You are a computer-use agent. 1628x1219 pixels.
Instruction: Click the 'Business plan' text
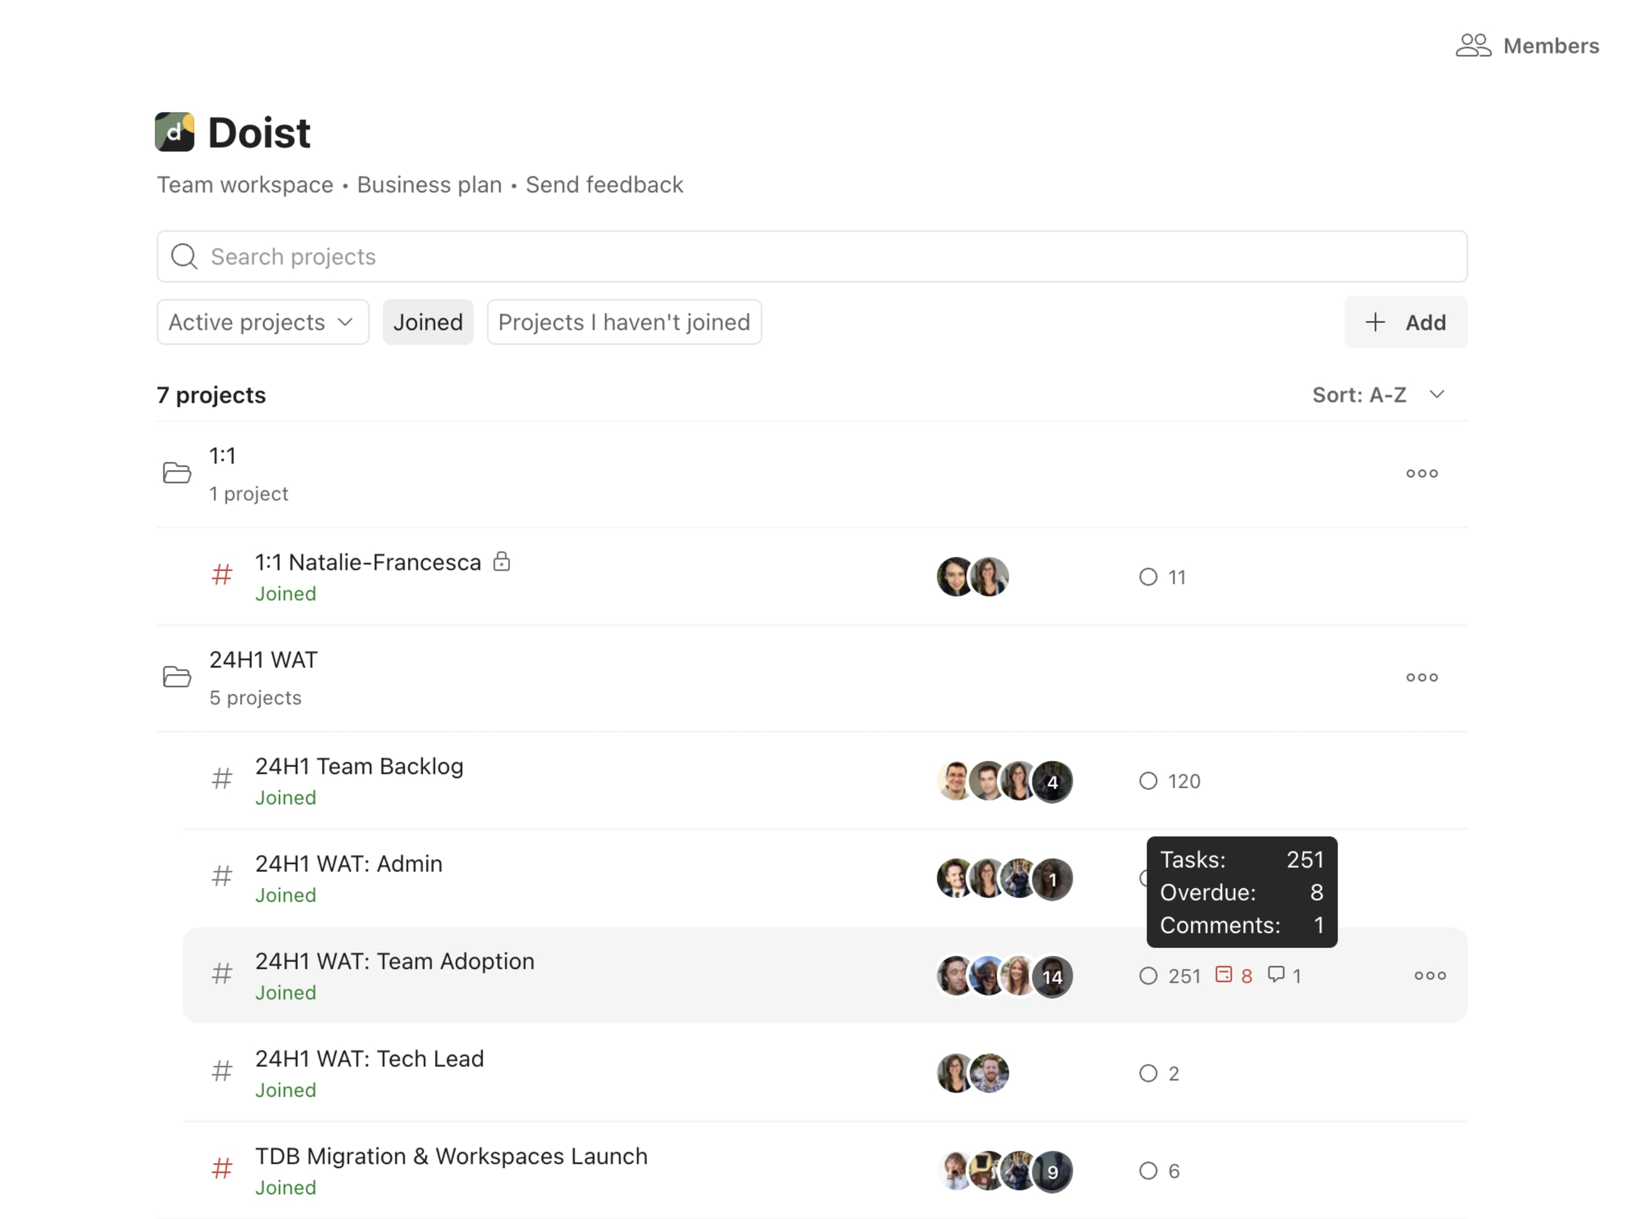[429, 185]
